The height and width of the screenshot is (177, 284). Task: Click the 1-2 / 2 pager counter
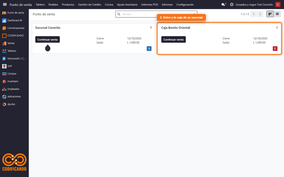point(245,14)
